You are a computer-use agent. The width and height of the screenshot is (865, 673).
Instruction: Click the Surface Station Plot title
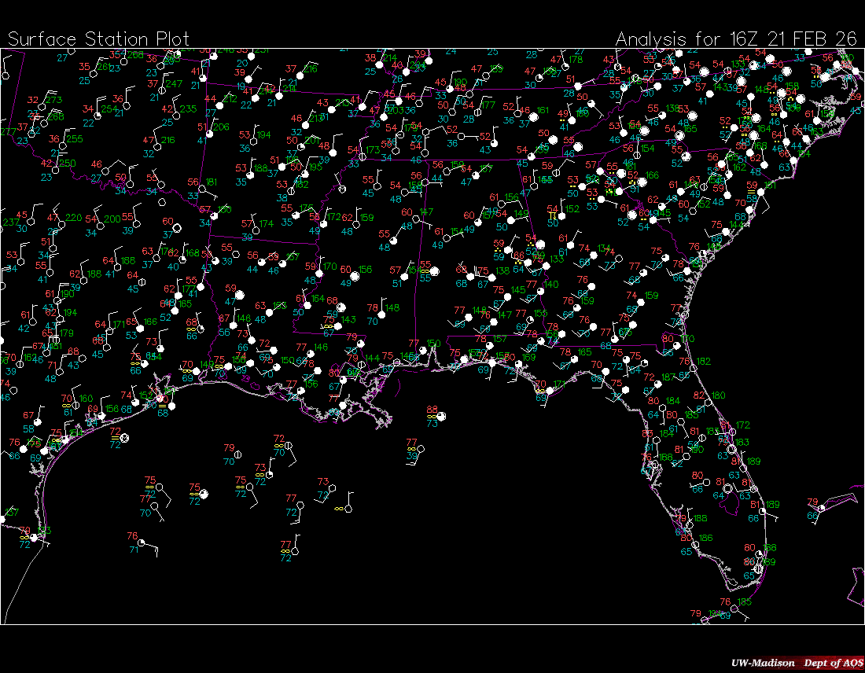tap(98, 39)
